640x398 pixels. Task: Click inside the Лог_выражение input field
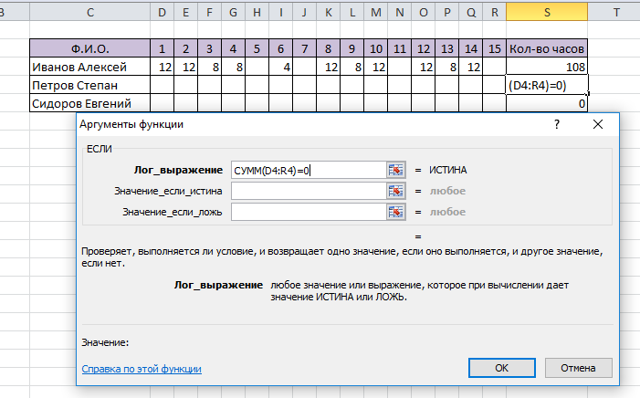[309, 170]
